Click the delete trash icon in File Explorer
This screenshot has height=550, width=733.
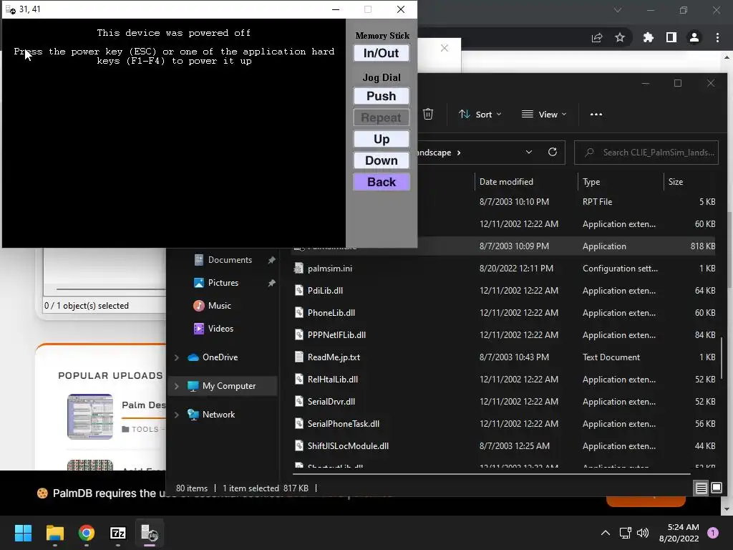point(428,114)
